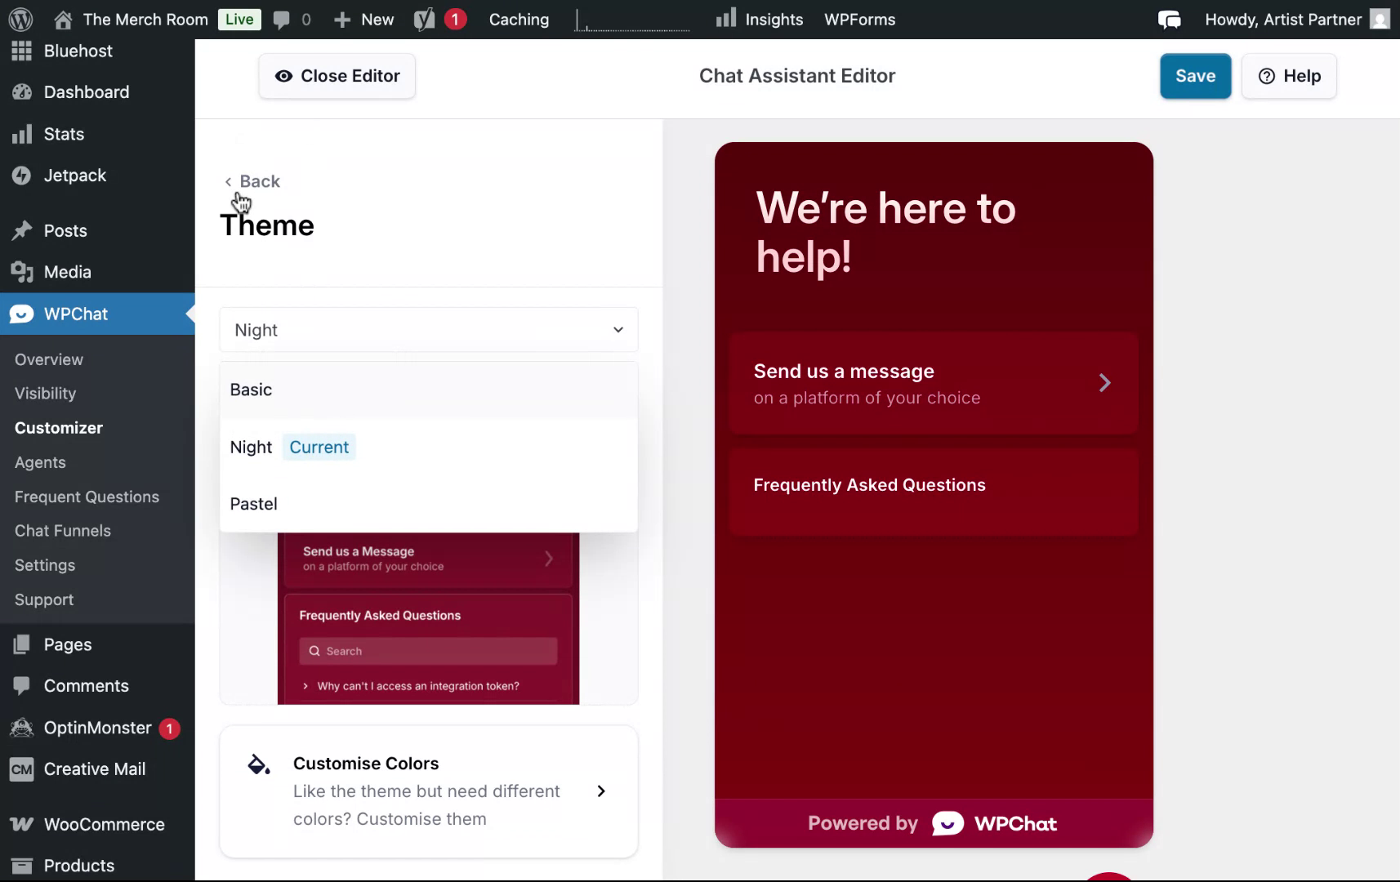
Task: Expand the Send us a message chevron
Action: pos(1105,383)
